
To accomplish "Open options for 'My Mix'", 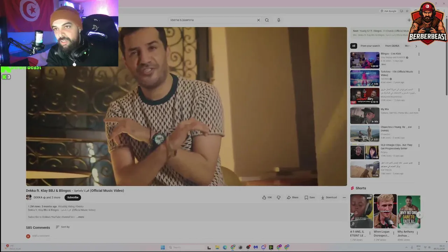I will click(419, 110).
